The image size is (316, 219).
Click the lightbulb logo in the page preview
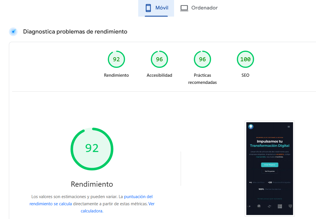coord(251,127)
